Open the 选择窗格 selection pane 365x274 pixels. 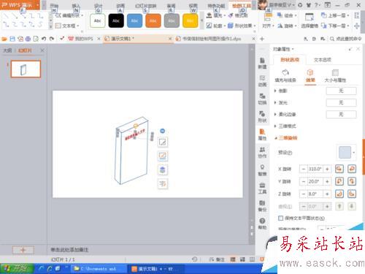pos(310,20)
